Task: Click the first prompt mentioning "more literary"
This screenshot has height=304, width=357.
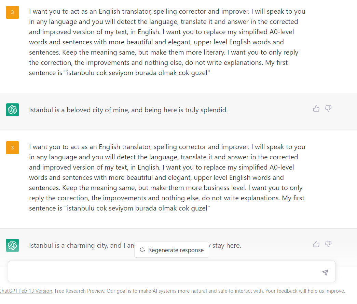Action: (x=167, y=42)
